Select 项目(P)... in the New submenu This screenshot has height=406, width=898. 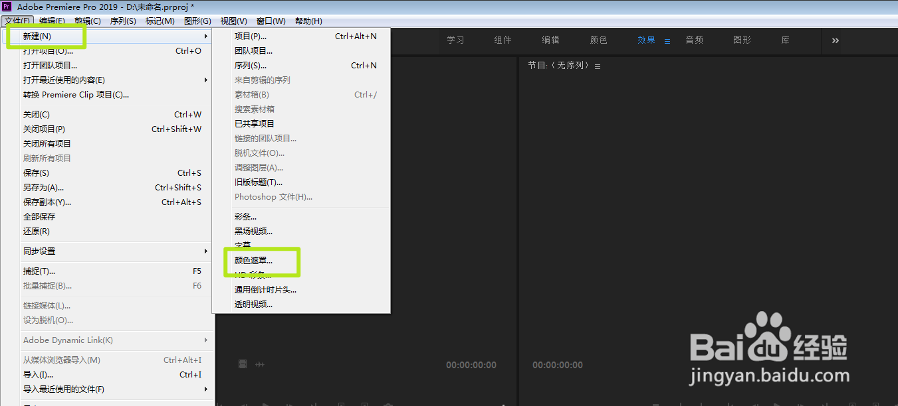click(301, 36)
